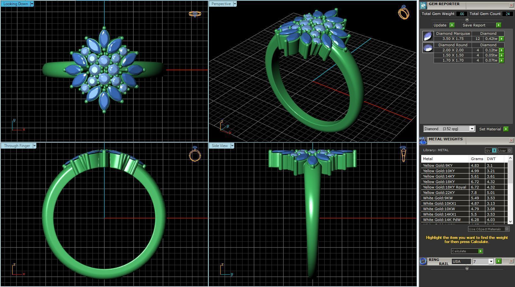
Task: Close the Metal Weights panel
Action: coord(511,141)
